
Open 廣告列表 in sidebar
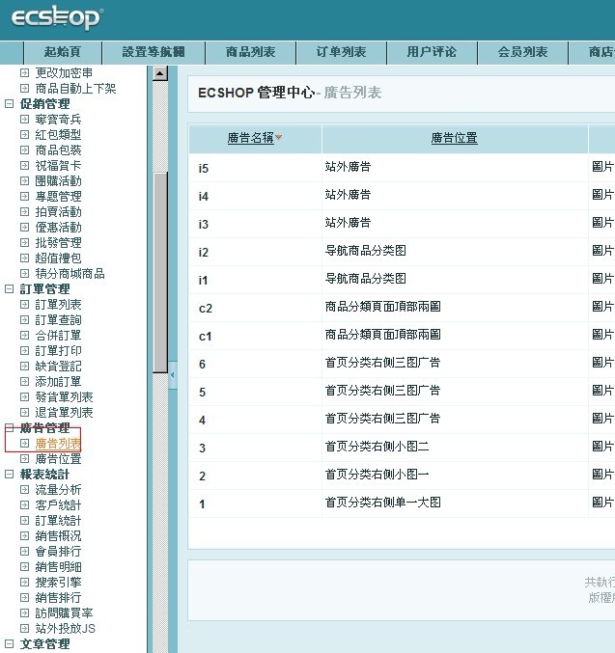(x=58, y=444)
